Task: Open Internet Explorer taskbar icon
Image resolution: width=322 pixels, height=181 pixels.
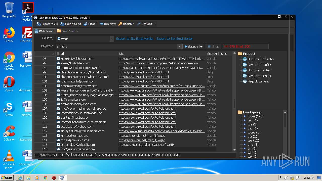Action: pyautogui.click(x=20, y=178)
